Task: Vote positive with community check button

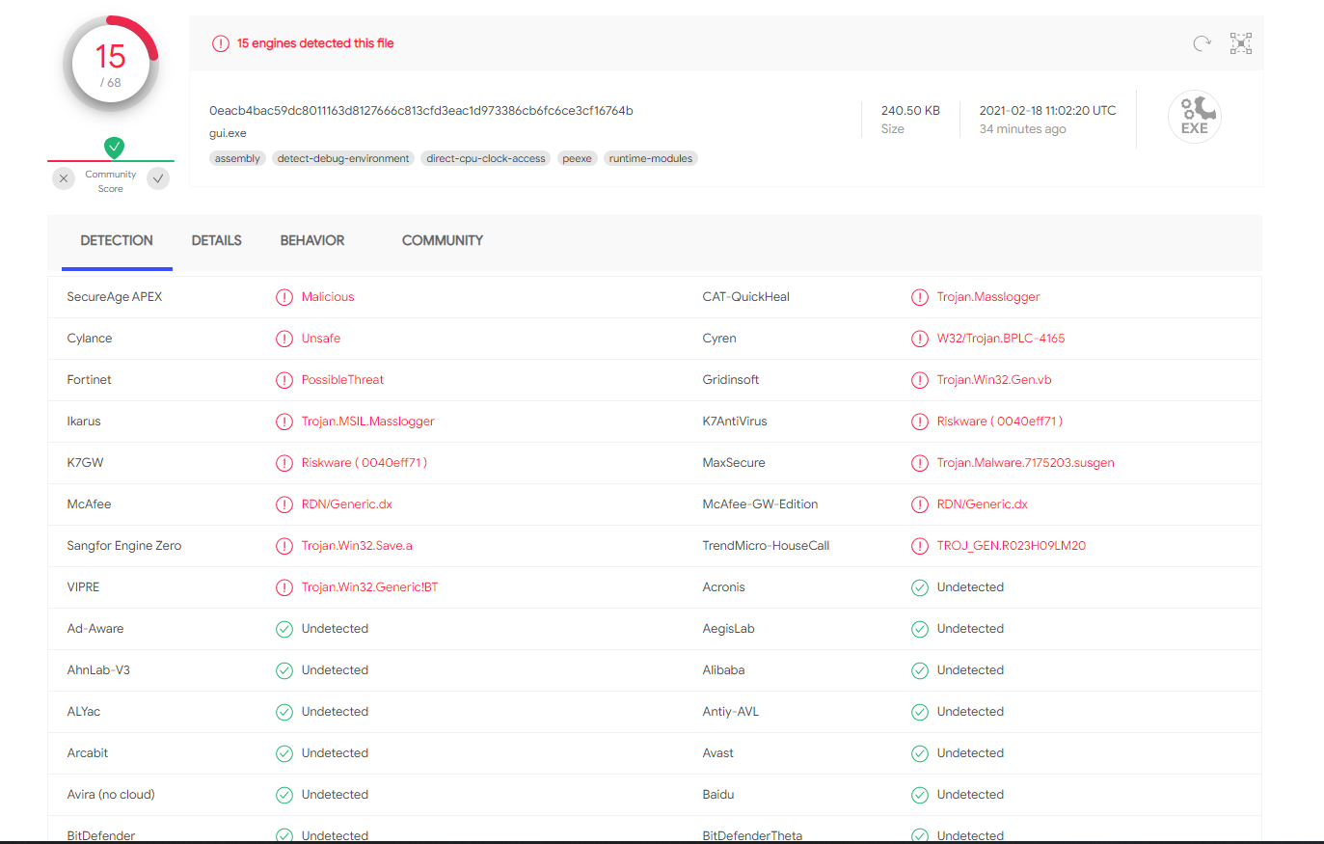Action: click(x=158, y=178)
